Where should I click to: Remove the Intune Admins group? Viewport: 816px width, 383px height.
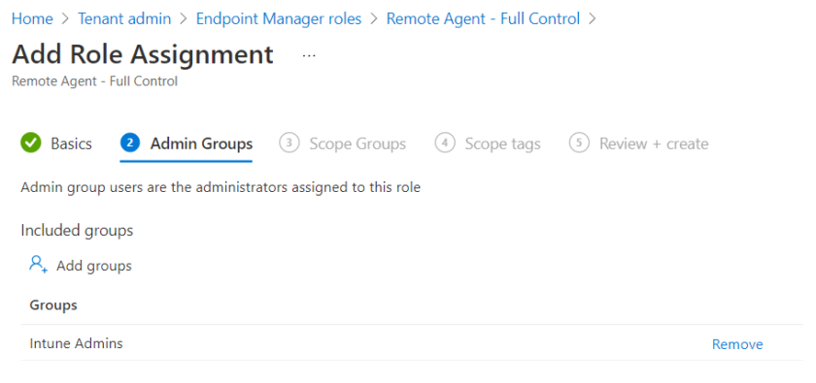click(737, 344)
